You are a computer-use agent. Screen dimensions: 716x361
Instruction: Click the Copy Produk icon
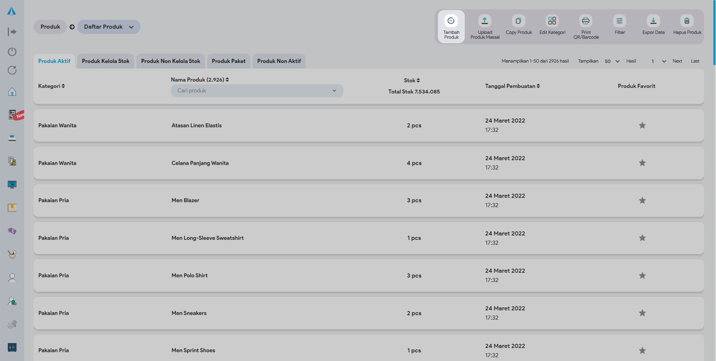[x=518, y=21]
